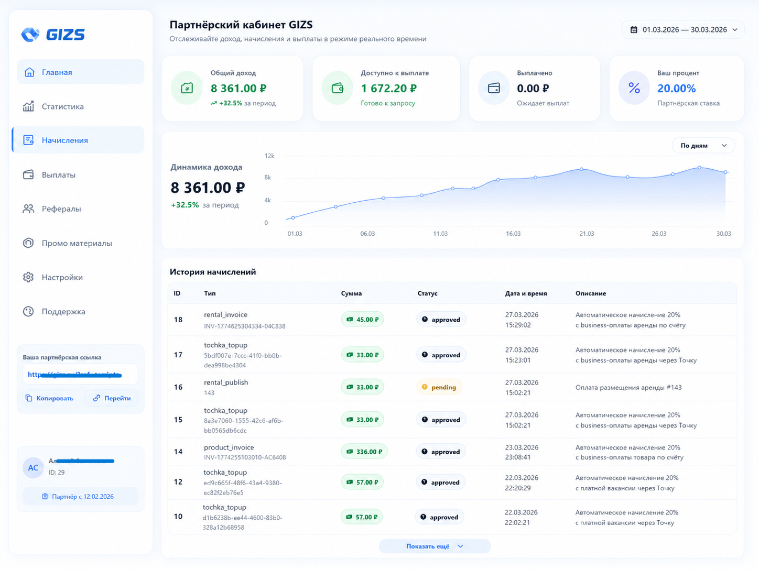The width and height of the screenshot is (759, 569).
Task: Open the Статистика chart icon in sidebar
Action: click(28, 106)
